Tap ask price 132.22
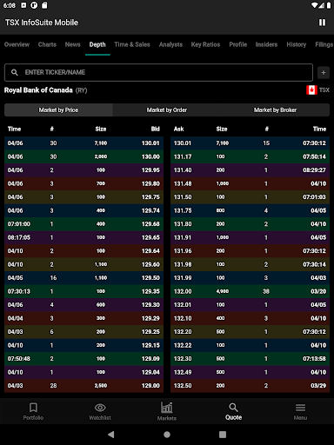 183,345
